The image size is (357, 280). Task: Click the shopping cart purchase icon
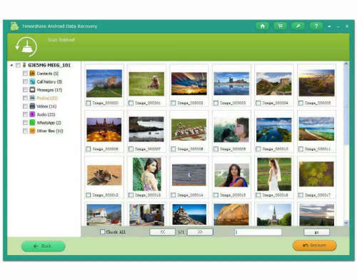(x=280, y=26)
